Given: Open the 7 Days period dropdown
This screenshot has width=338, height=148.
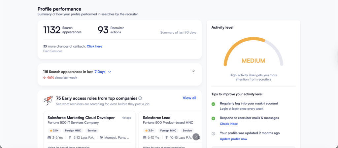Looking at the screenshot, I should (103, 71).
